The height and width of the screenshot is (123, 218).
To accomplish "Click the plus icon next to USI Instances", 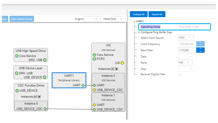I will [x=116, y=69].
